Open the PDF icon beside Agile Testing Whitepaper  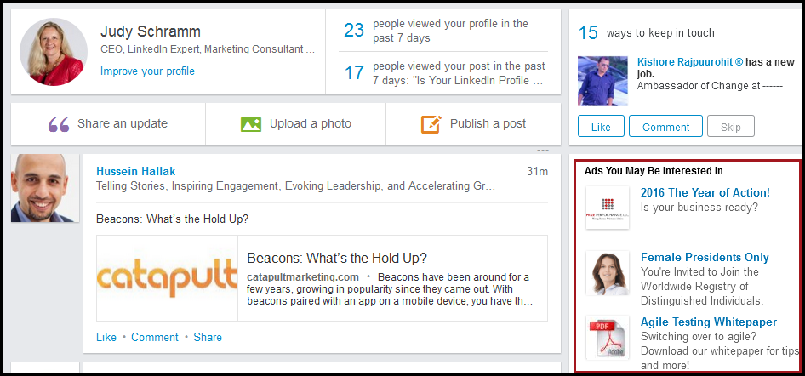608,337
